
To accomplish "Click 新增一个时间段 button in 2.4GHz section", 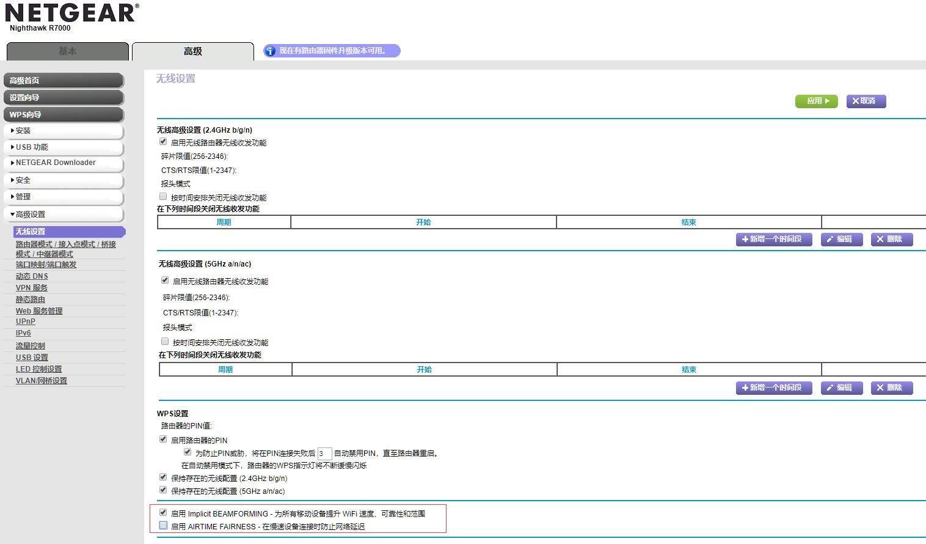I will (x=773, y=239).
